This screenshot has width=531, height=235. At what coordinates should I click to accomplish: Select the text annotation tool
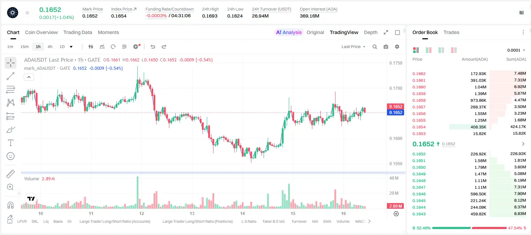pyautogui.click(x=11, y=143)
